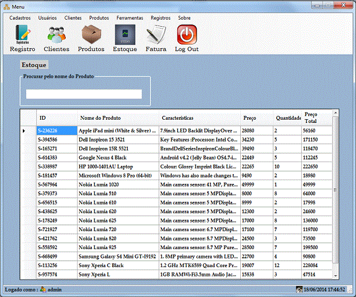Click the features cell starting 7.9inch LED Backlit

200,131
